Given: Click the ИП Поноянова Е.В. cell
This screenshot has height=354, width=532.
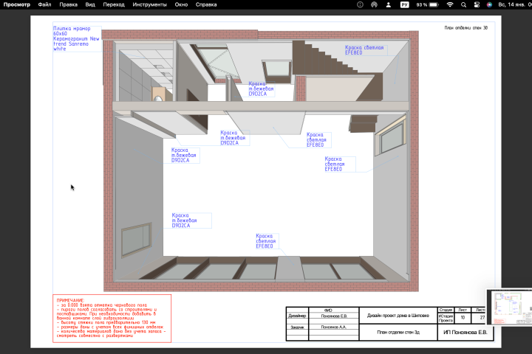Looking at the screenshot, I should [465, 333].
